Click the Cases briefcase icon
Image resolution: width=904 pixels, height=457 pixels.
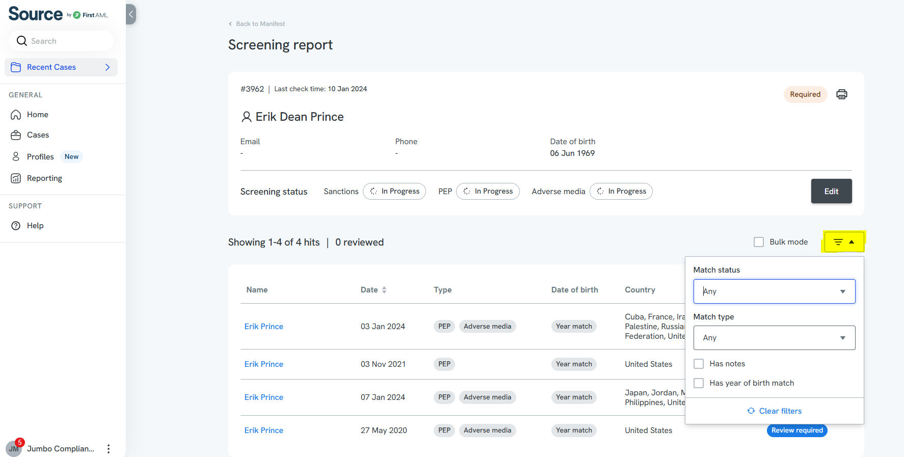pos(16,135)
